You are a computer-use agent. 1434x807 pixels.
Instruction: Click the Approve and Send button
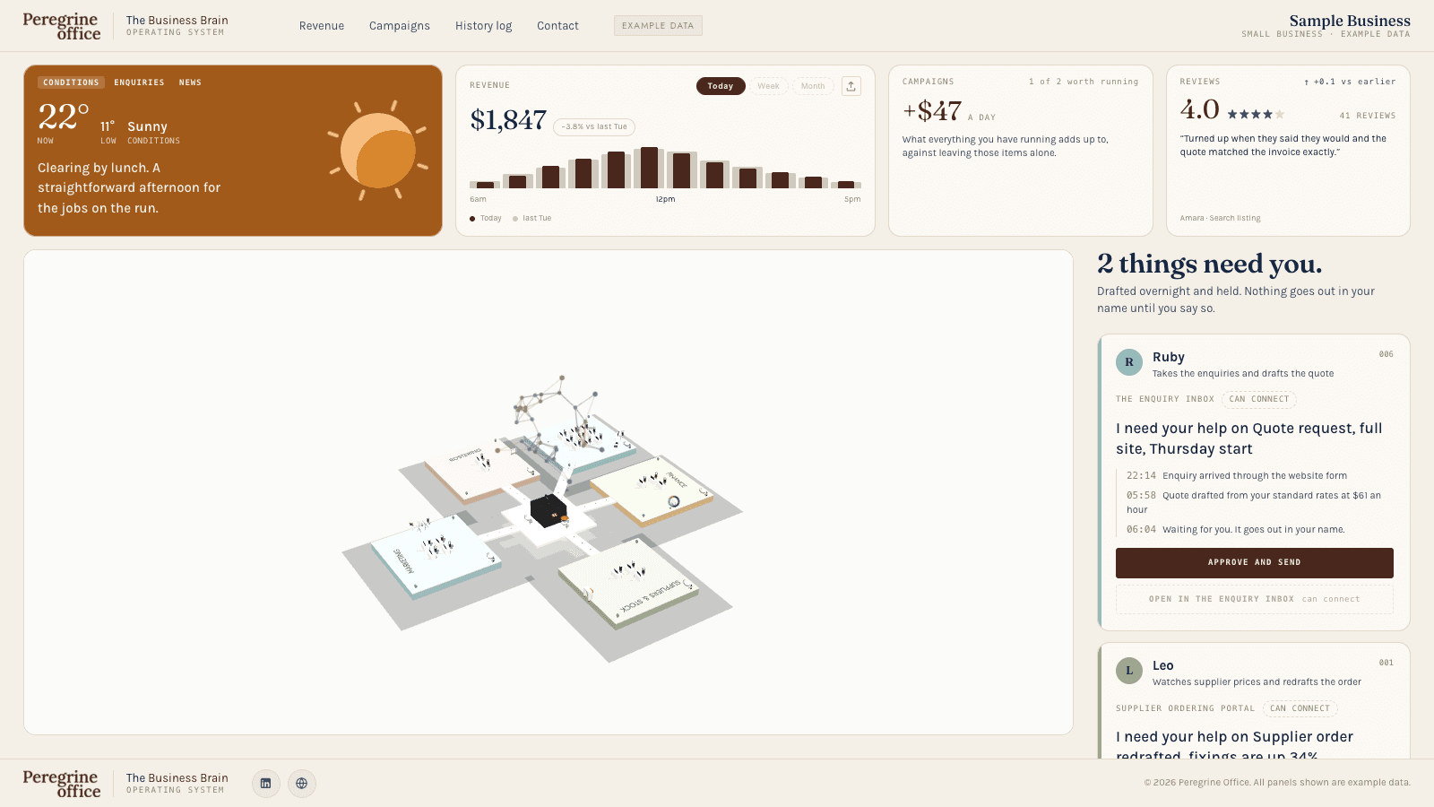tap(1254, 562)
